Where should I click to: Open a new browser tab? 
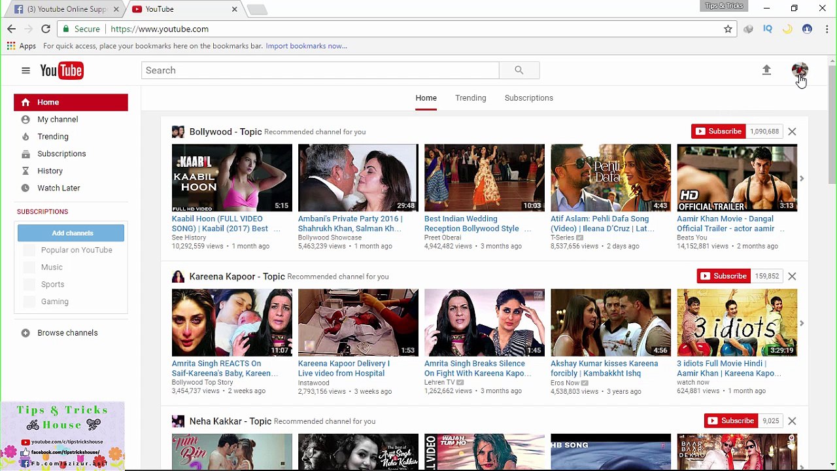point(257,9)
